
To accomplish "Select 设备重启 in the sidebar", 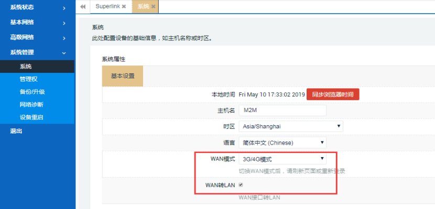I will [31, 117].
